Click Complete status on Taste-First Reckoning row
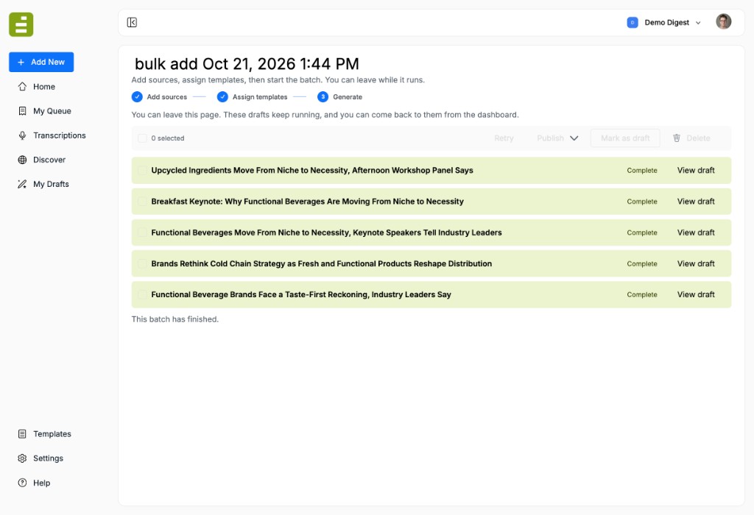 click(x=642, y=295)
